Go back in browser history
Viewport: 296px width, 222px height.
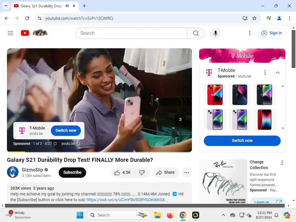[6, 18]
